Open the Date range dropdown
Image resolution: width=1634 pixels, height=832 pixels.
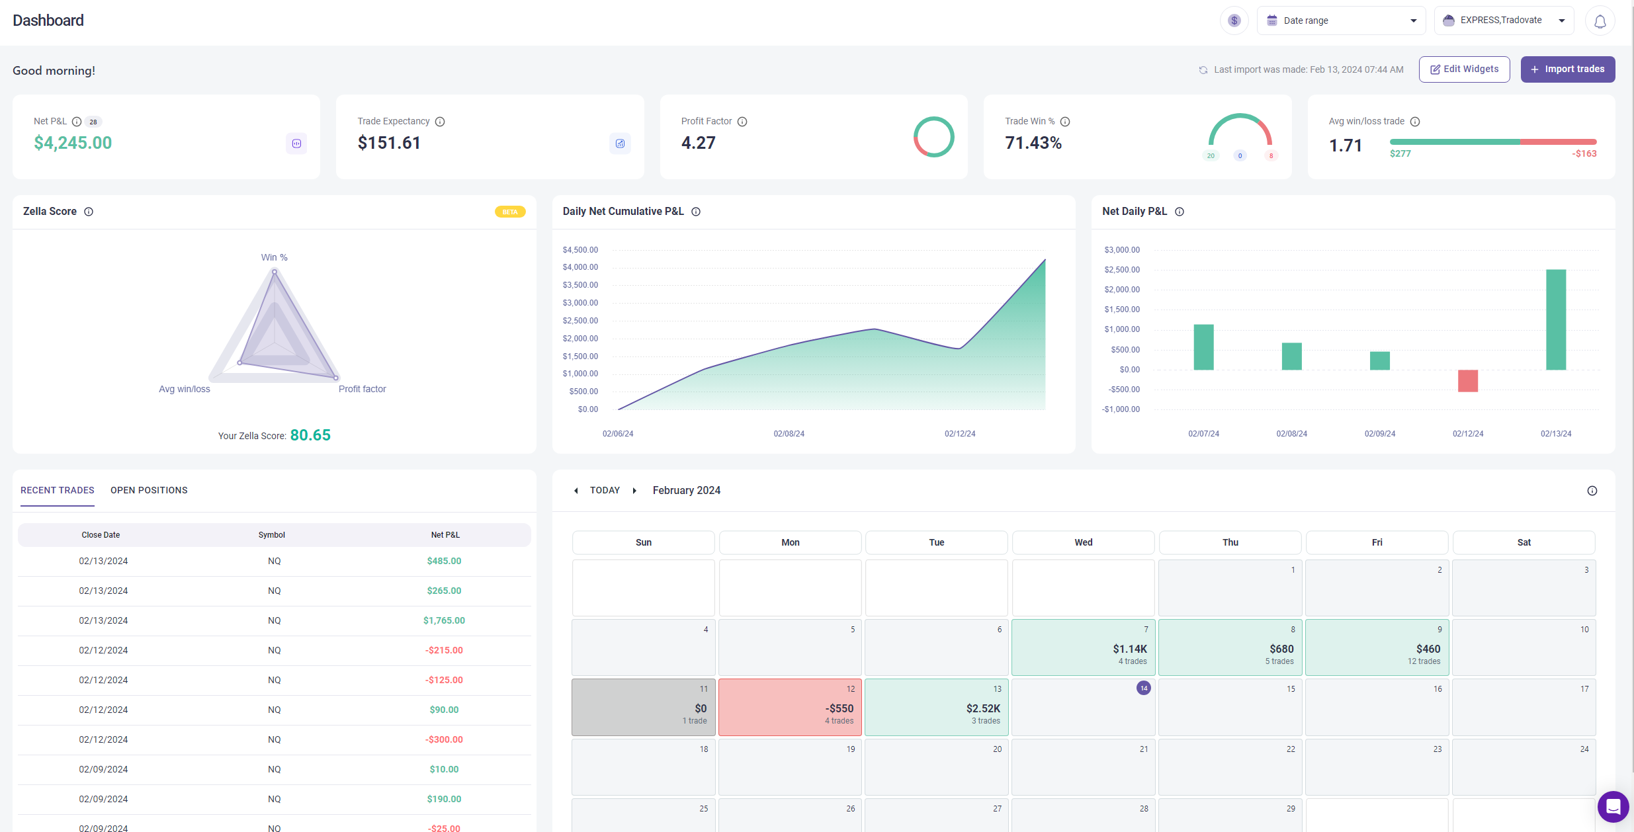pyautogui.click(x=1341, y=21)
